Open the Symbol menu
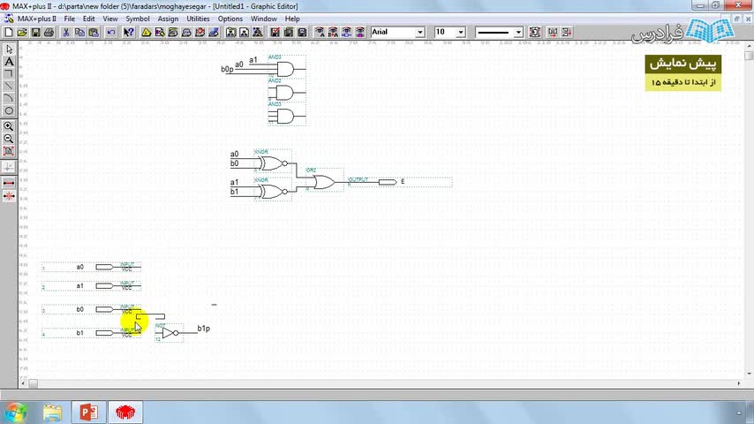 click(x=138, y=19)
